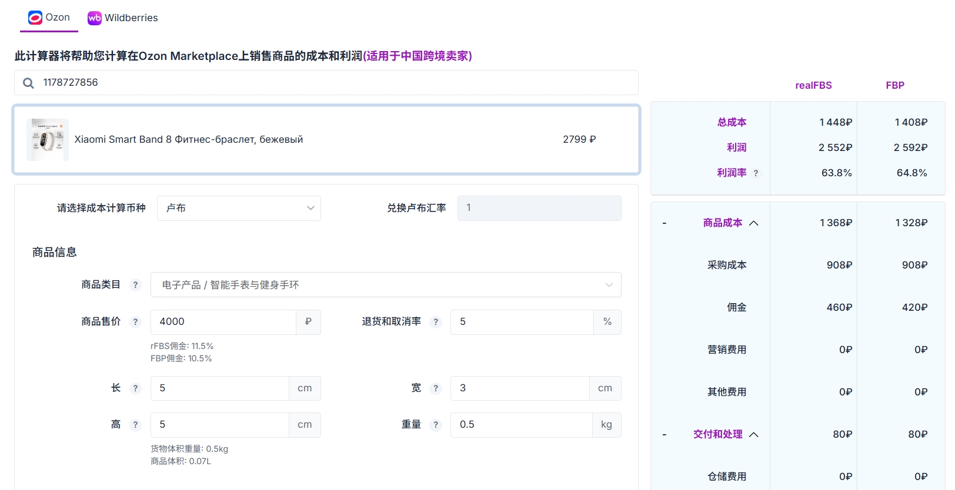
Task: Select the FBP 利润 value 2 592₽
Action: point(910,147)
